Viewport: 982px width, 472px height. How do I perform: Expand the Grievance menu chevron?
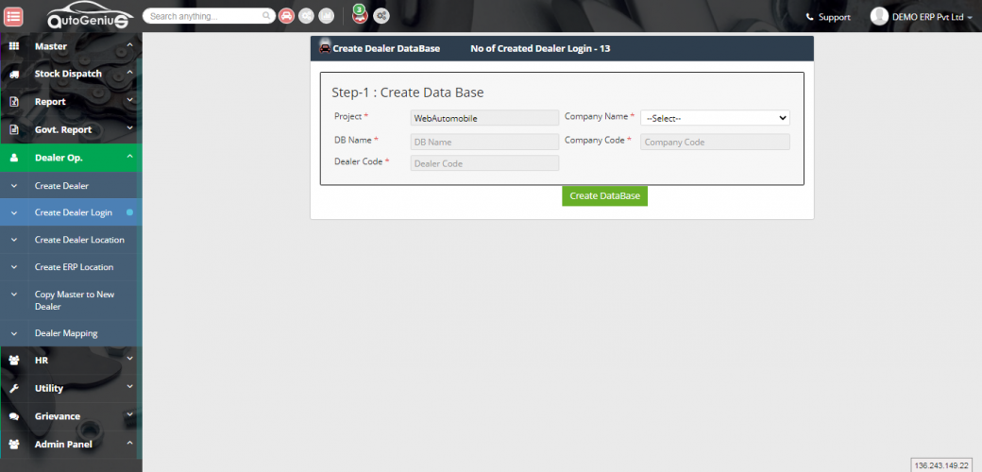129,414
